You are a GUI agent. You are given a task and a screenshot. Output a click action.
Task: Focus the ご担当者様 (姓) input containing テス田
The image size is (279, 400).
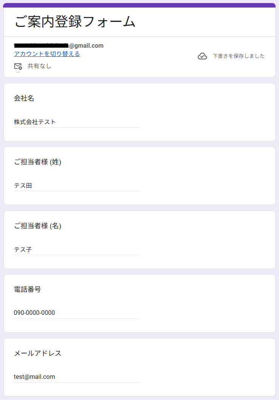click(76, 185)
